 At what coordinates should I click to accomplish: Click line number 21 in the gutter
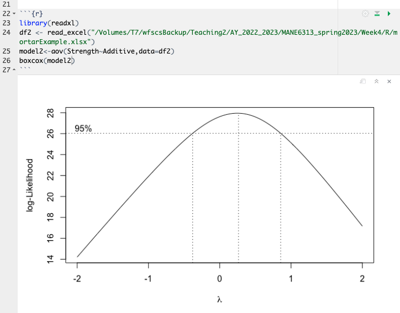tap(6, 4)
